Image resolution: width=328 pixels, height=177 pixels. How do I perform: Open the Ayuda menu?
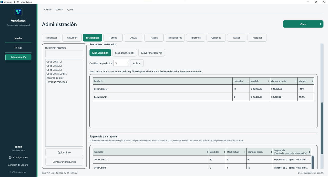click(70, 10)
